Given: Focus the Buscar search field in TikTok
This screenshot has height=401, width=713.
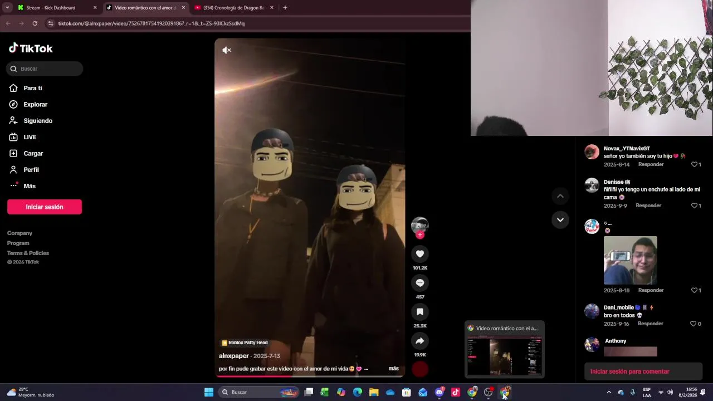Looking at the screenshot, I should (x=45, y=69).
